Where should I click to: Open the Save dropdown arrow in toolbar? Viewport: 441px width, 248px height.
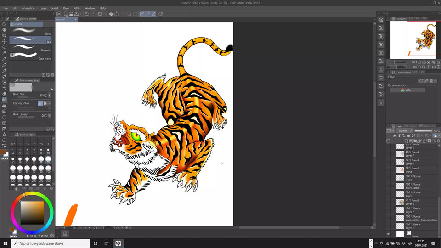(x=81, y=14)
